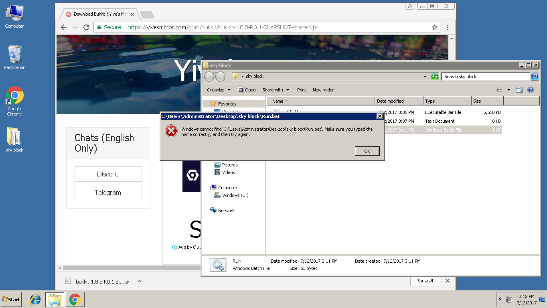Open the Discord chat link
This screenshot has height=308, width=547.
coord(108,174)
